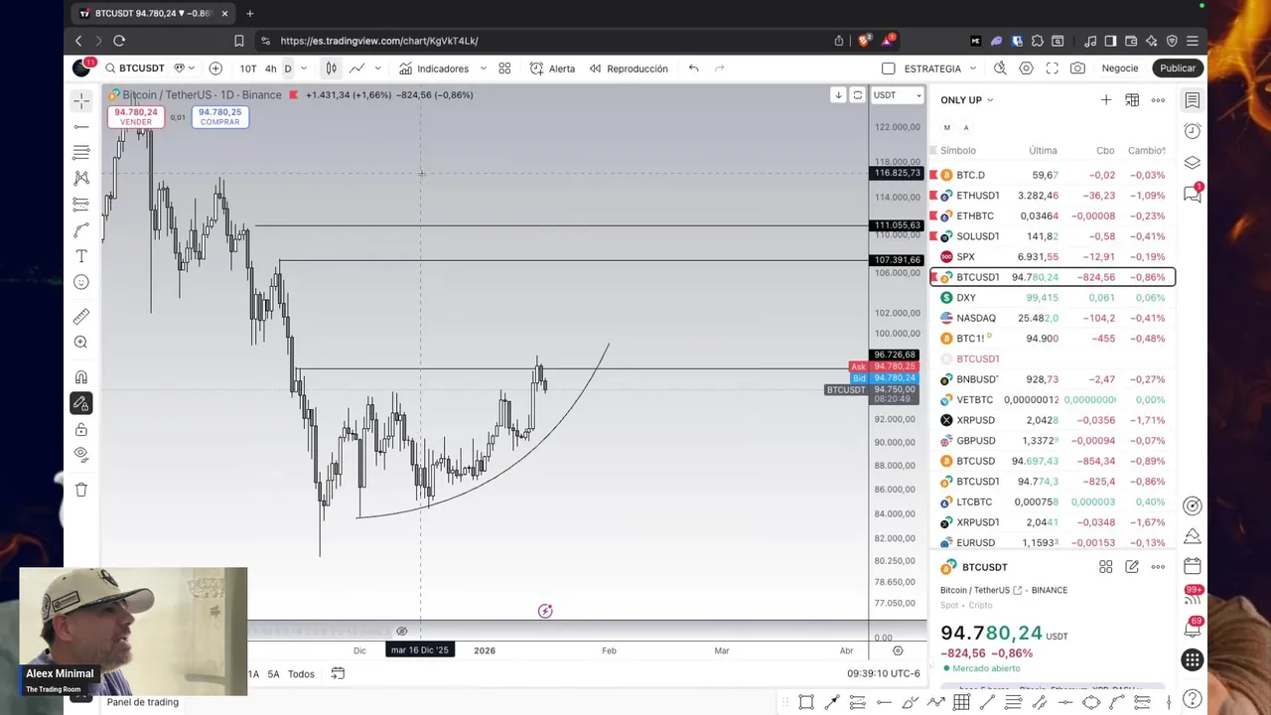This screenshot has height=715, width=1271.
Task: Click the add symbol comparison plus icon
Action: [215, 69]
